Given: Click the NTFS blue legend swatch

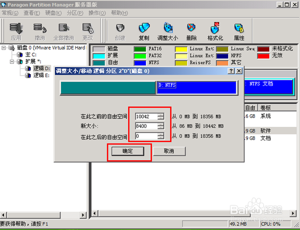Looking at the screenshot, I should [x=140, y=63].
